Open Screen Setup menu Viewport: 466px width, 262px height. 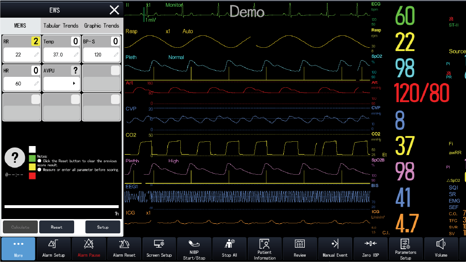click(159, 249)
